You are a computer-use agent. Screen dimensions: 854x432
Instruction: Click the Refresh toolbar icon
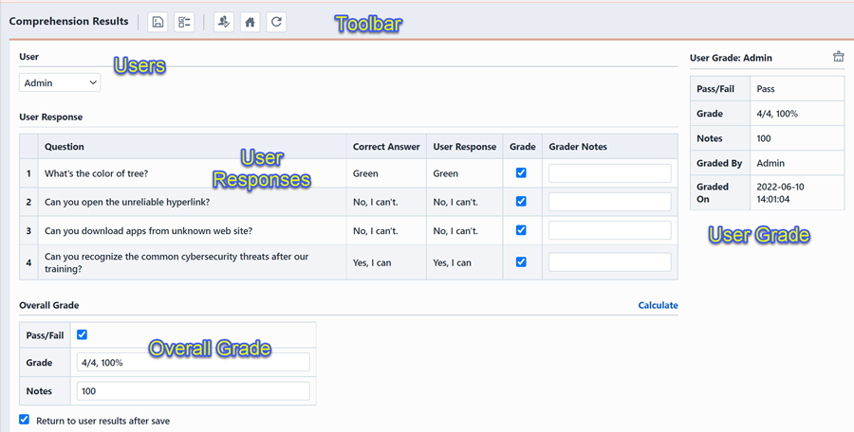tap(276, 23)
